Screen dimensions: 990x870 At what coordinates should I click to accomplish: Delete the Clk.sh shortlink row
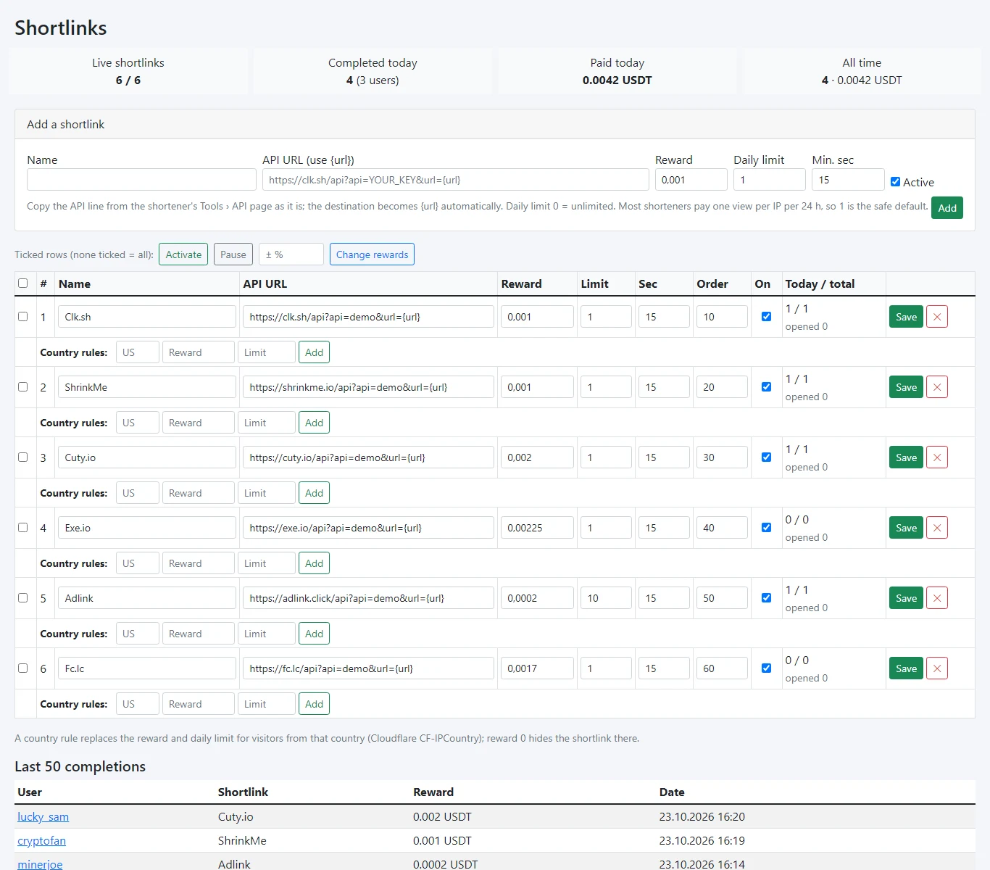[937, 317]
